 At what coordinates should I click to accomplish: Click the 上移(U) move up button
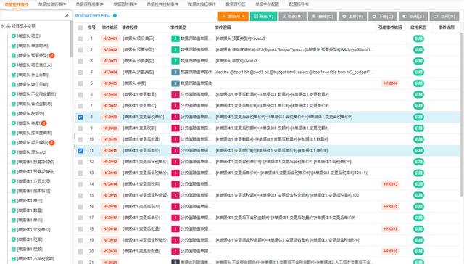(353, 16)
